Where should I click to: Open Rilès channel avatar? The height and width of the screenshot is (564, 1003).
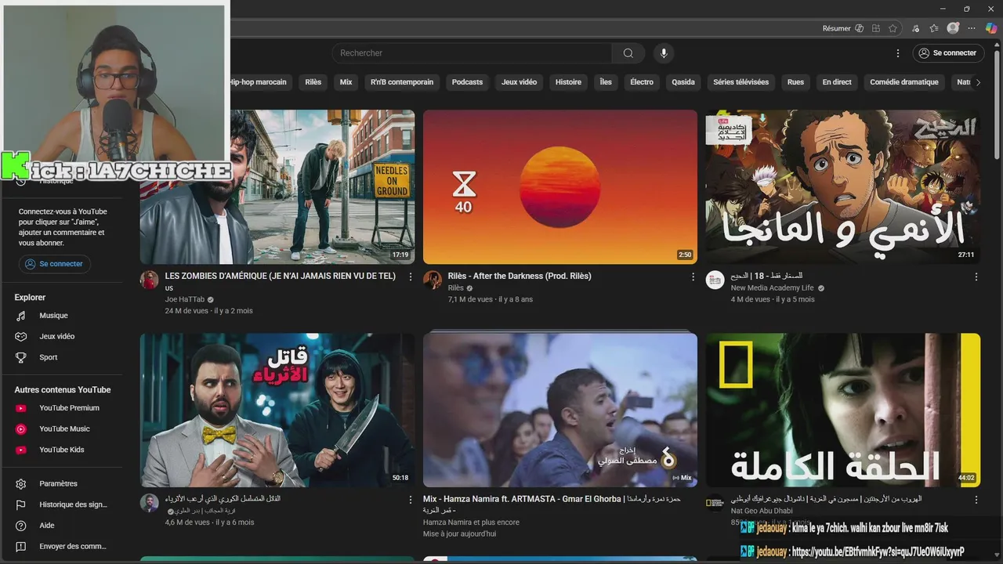point(433,280)
